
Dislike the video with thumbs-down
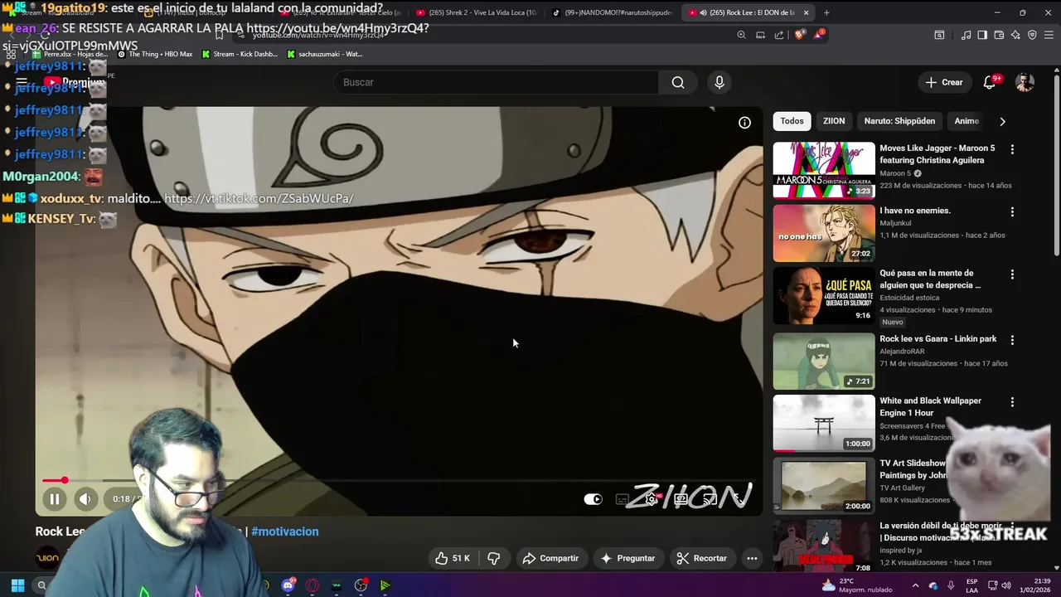point(494,558)
